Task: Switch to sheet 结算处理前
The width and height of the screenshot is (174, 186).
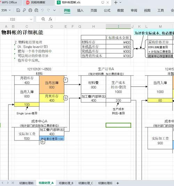Action: [x=26, y=183]
